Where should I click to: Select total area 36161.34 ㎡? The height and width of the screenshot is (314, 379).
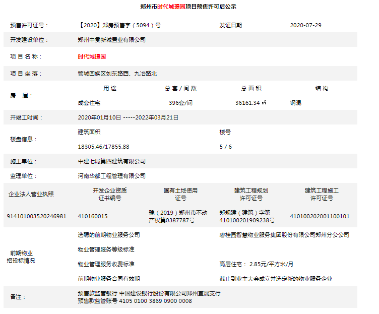(250, 103)
